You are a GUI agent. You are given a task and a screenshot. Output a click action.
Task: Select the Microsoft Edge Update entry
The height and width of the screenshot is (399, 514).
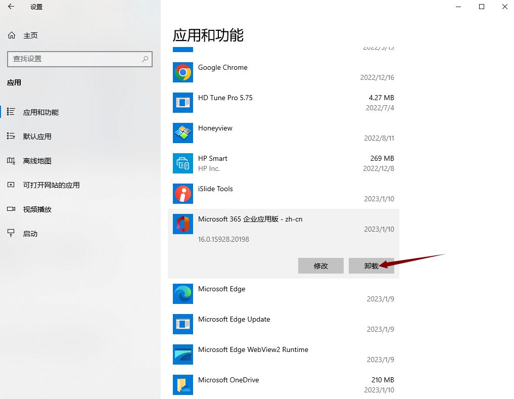234,319
